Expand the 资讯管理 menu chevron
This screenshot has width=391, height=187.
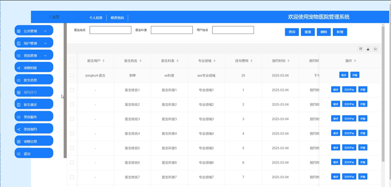45,56
